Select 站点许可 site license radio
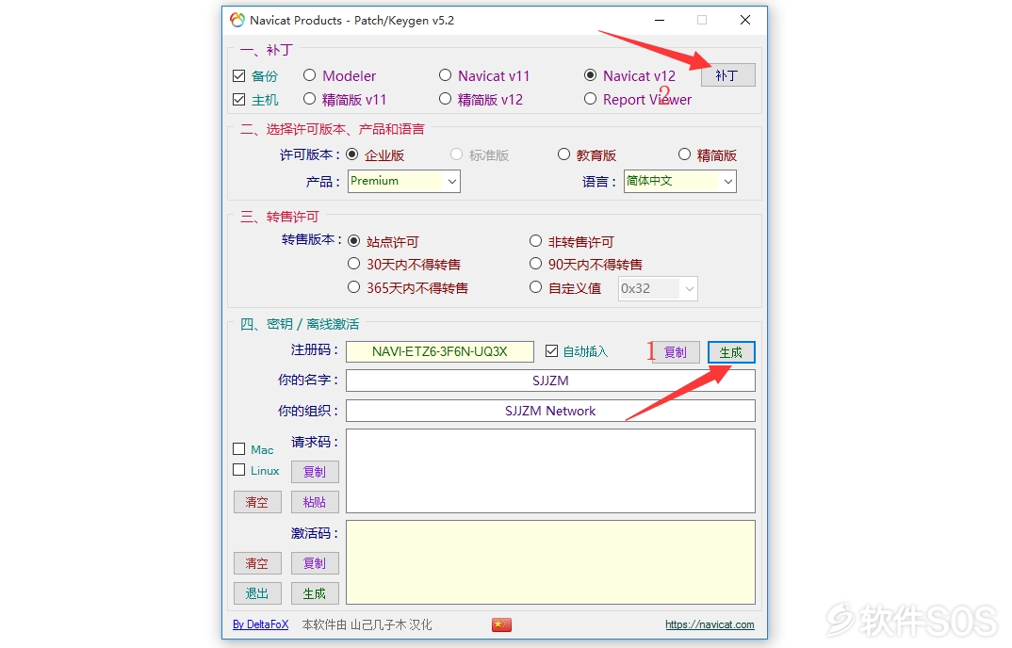This screenshot has width=1012, height=648. pos(353,241)
